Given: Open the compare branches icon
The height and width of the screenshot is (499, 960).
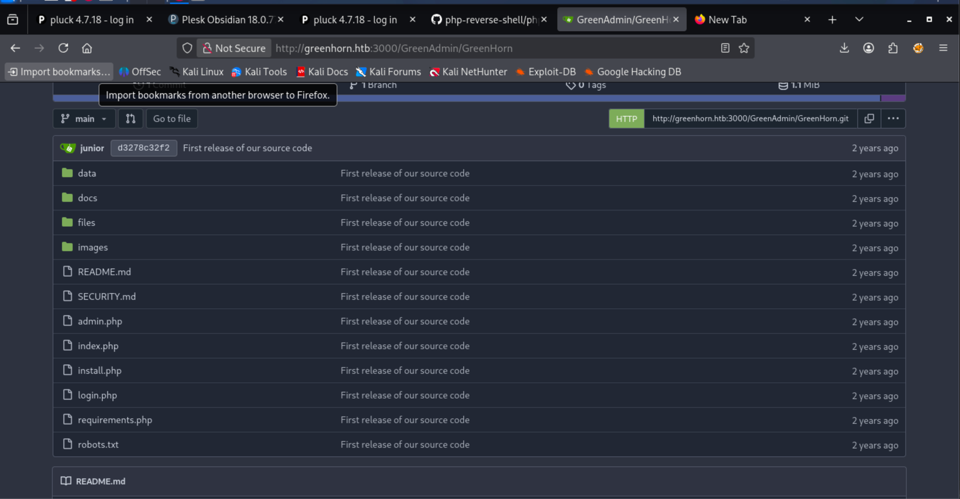Looking at the screenshot, I should coord(131,119).
